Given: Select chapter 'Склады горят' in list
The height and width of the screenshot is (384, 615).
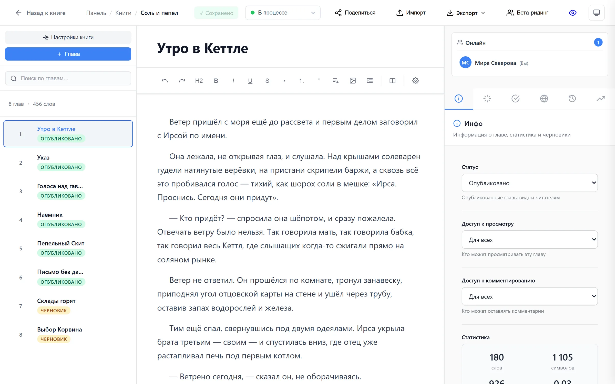Looking at the screenshot, I should click(x=68, y=306).
